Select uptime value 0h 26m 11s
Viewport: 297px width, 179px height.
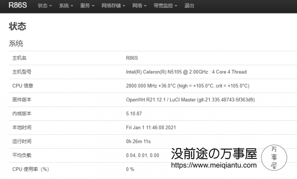tap(138, 142)
